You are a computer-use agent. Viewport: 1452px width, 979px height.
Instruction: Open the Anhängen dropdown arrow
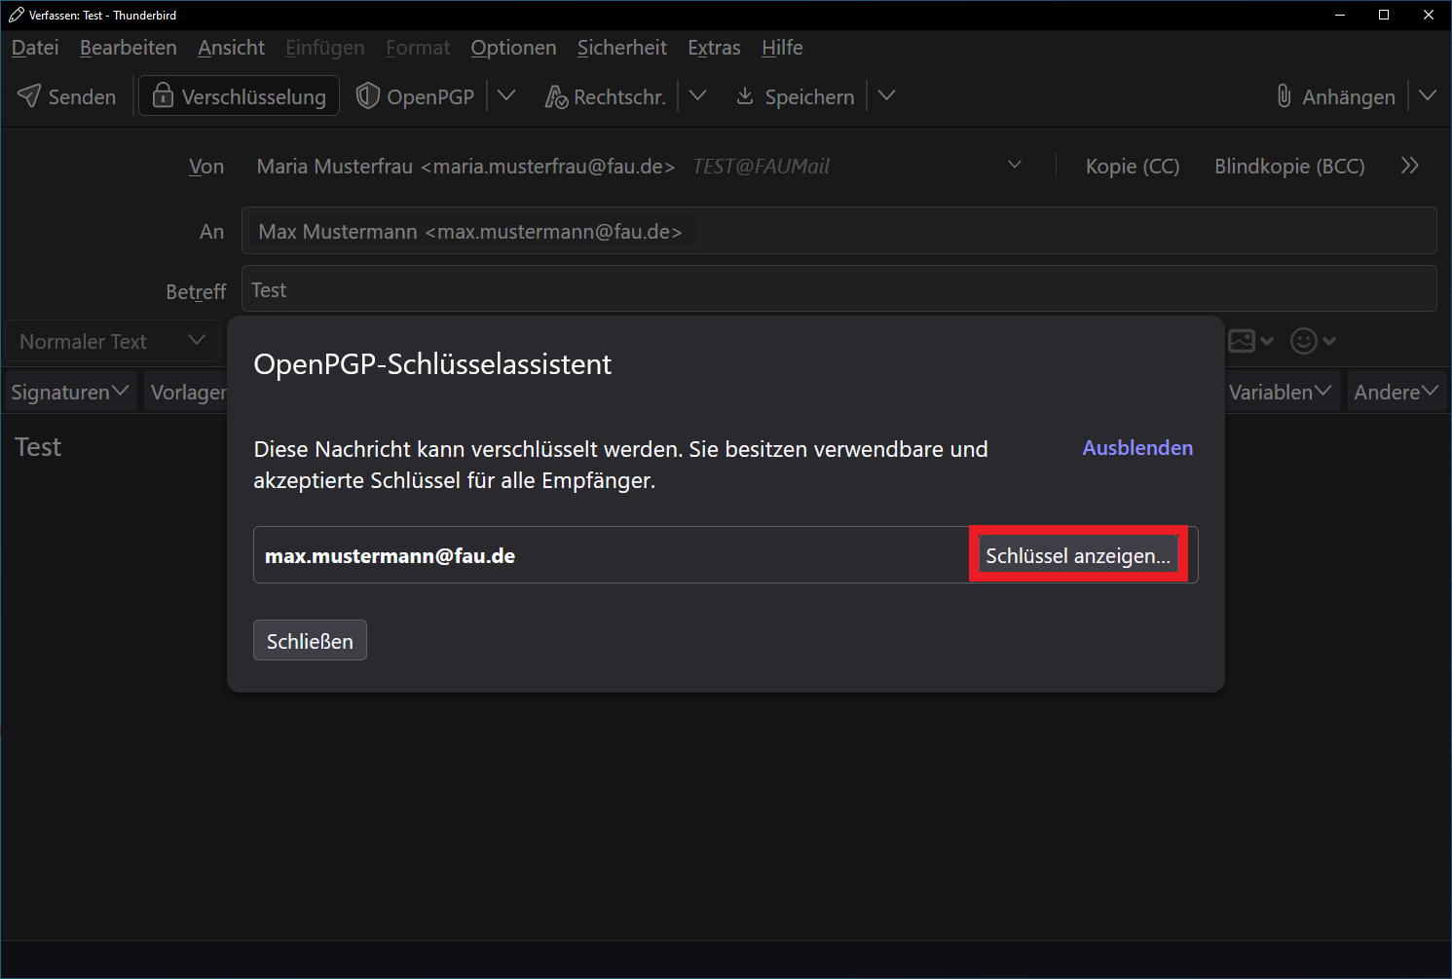[x=1428, y=96]
